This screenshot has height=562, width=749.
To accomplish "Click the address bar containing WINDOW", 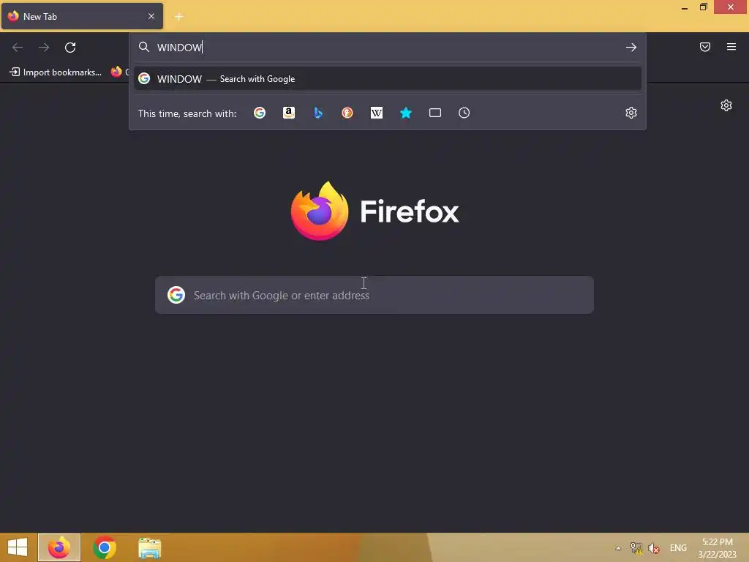I will [388, 48].
